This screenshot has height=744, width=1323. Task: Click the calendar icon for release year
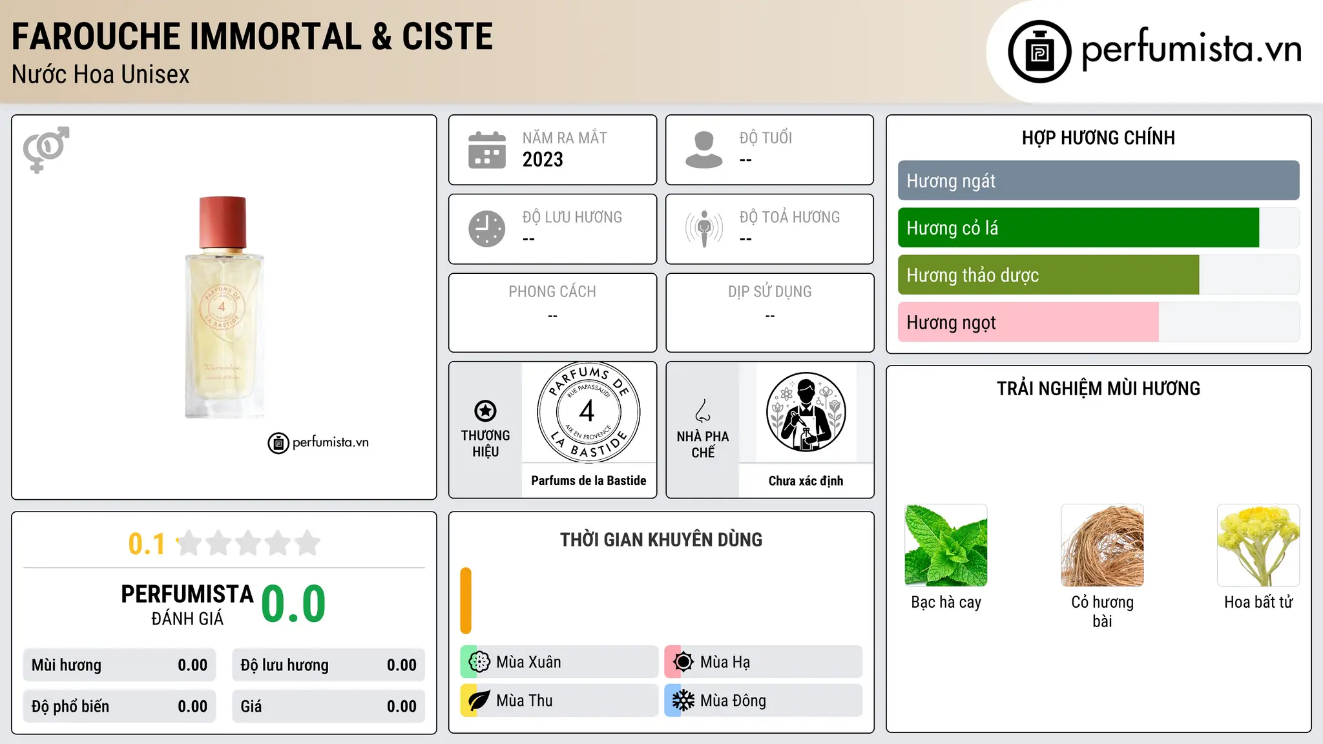pyautogui.click(x=487, y=150)
